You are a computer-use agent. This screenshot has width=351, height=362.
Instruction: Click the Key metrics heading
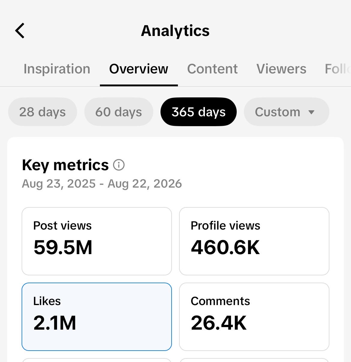(65, 165)
